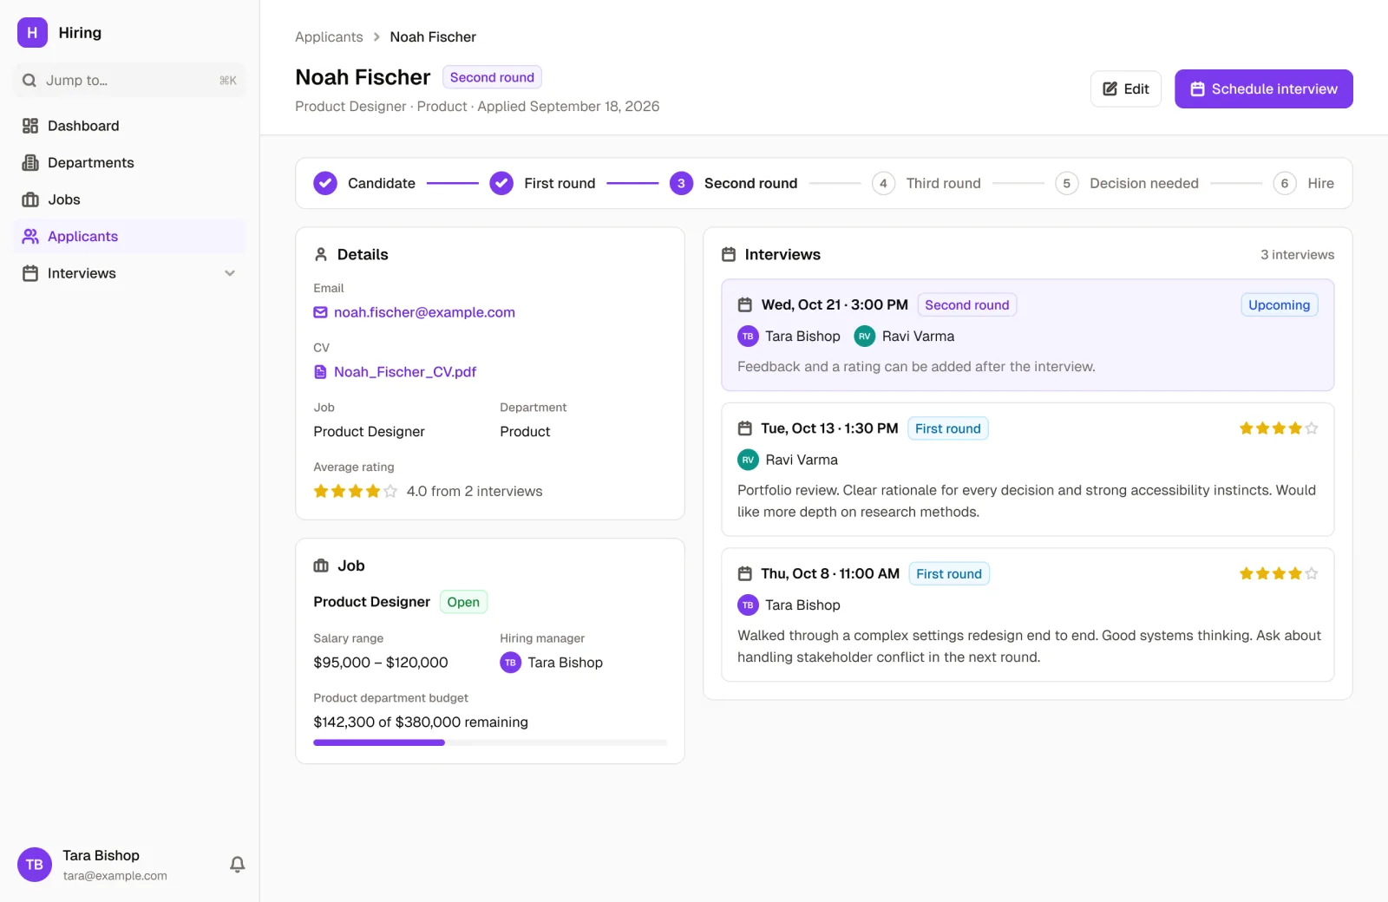Click "$142,300 of $380,000 remaining" text
The width and height of the screenshot is (1388, 902).
(421, 722)
